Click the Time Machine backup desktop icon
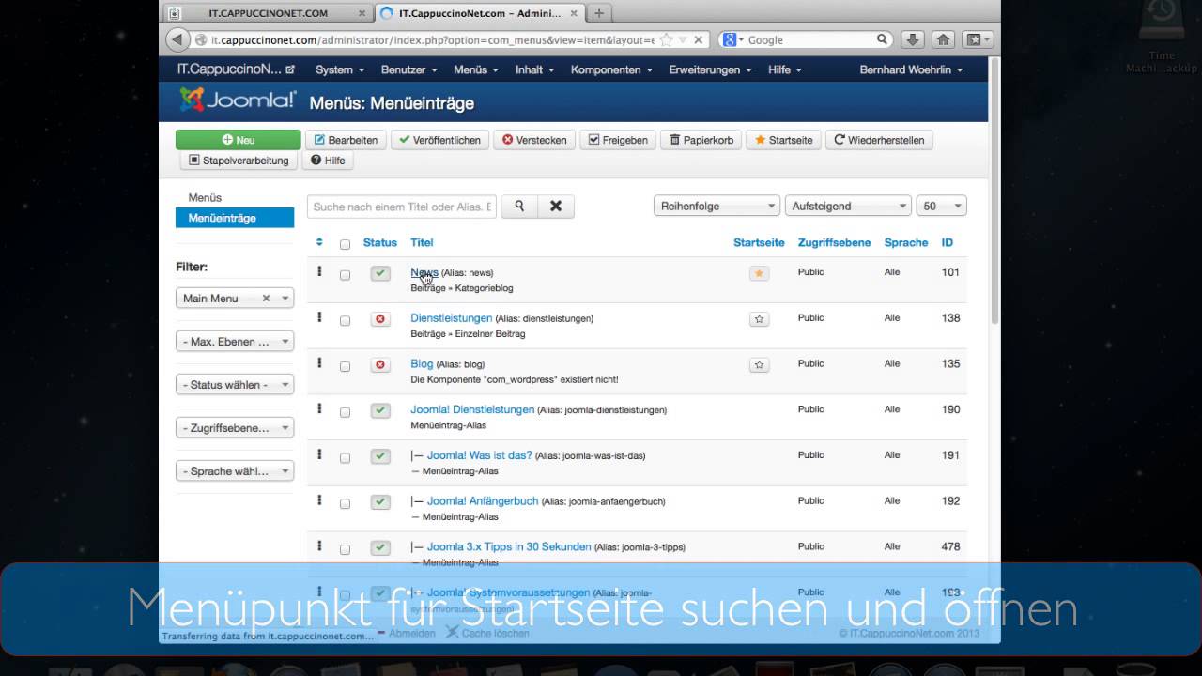 [1162, 38]
